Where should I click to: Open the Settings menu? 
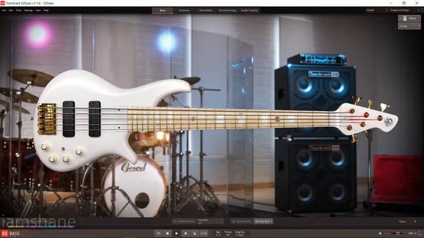[x=28, y=11]
